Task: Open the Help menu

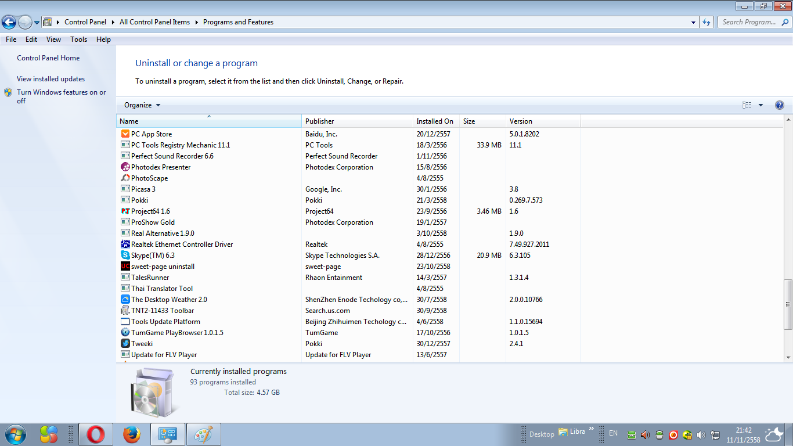Action: tap(103, 39)
